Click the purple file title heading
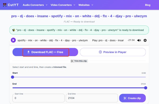 click(79, 16)
